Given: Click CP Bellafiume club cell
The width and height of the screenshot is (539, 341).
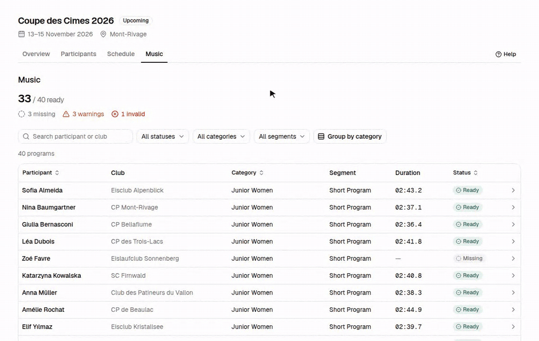Looking at the screenshot, I should click(131, 224).
